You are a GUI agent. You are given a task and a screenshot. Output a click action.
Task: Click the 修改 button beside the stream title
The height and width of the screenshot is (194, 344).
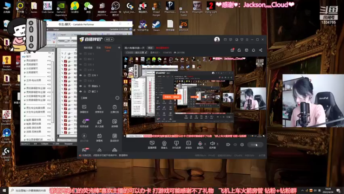coord(150,48)
